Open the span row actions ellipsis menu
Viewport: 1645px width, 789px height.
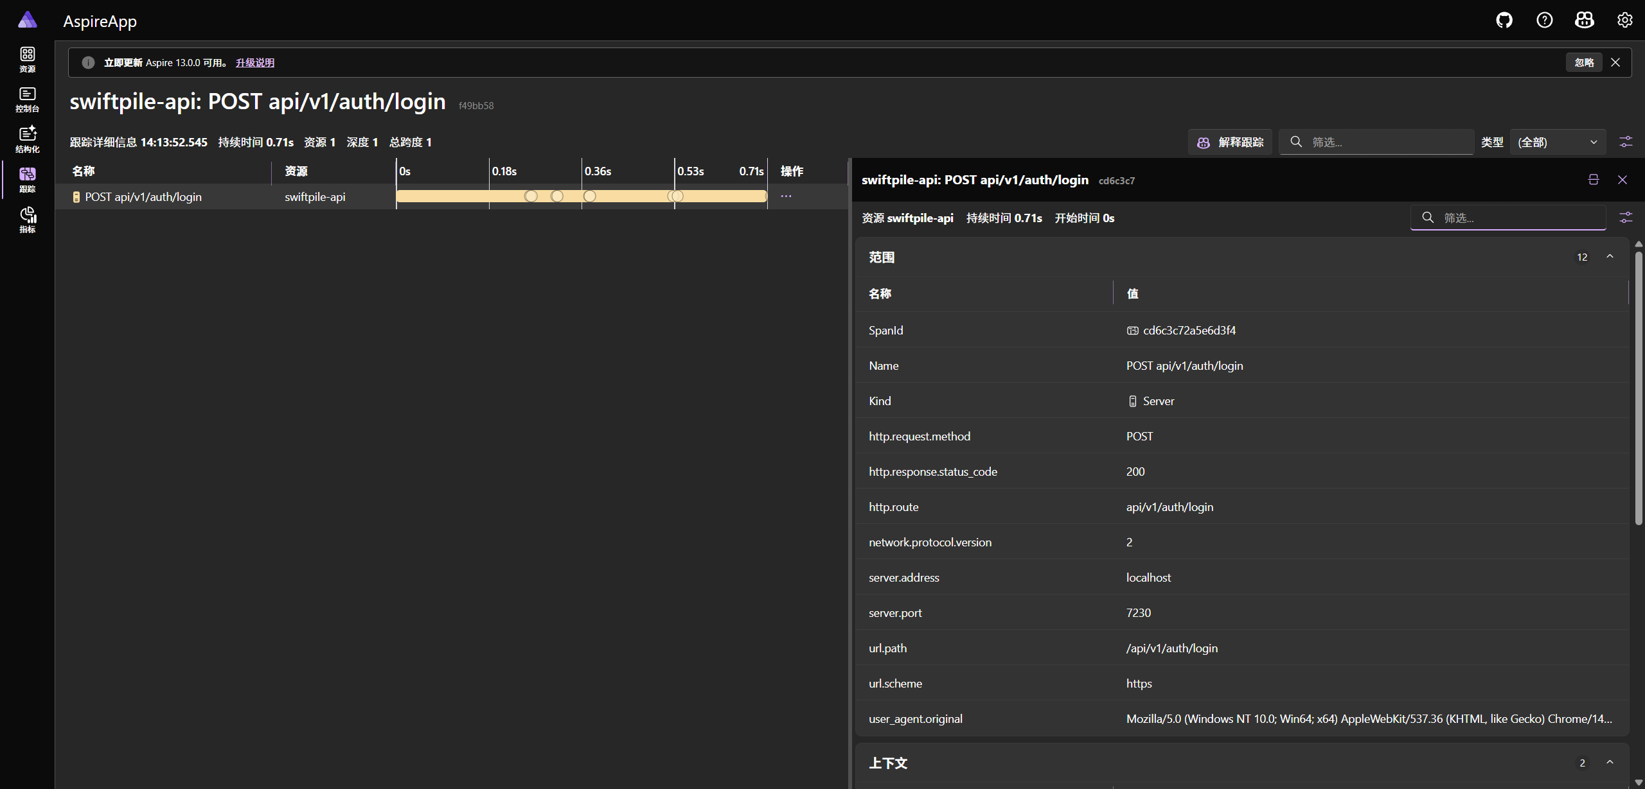click(786, 196)
